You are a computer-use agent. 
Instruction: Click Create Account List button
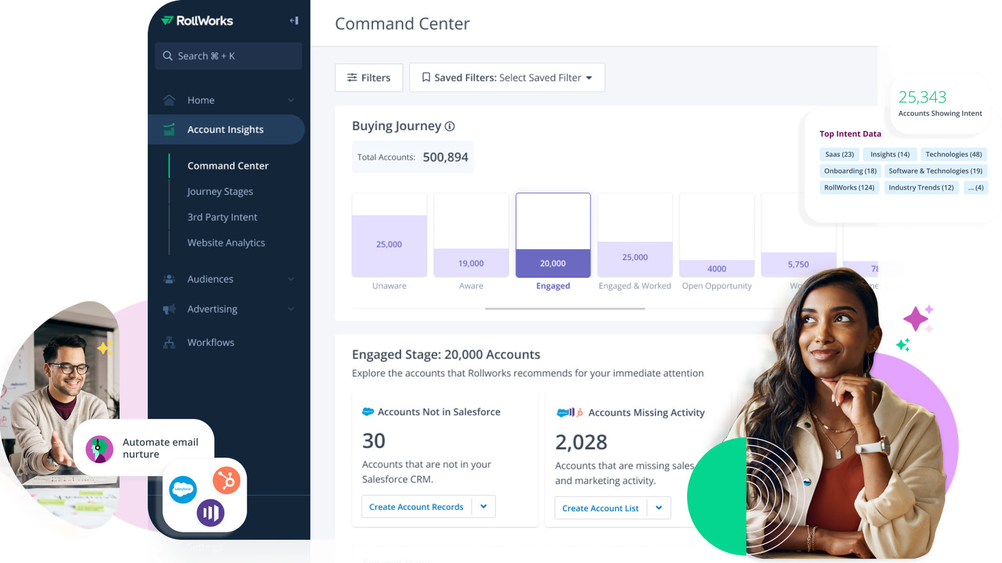click(x=601, y=508)
